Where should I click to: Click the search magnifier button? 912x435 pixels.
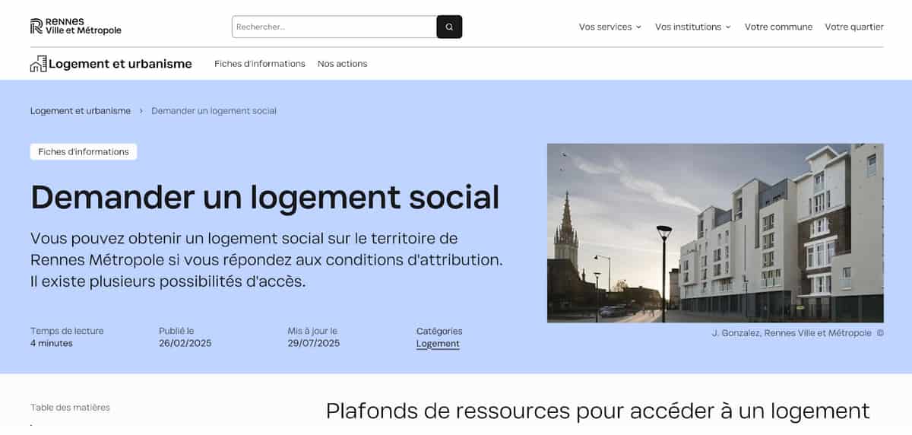coord(449,27)
